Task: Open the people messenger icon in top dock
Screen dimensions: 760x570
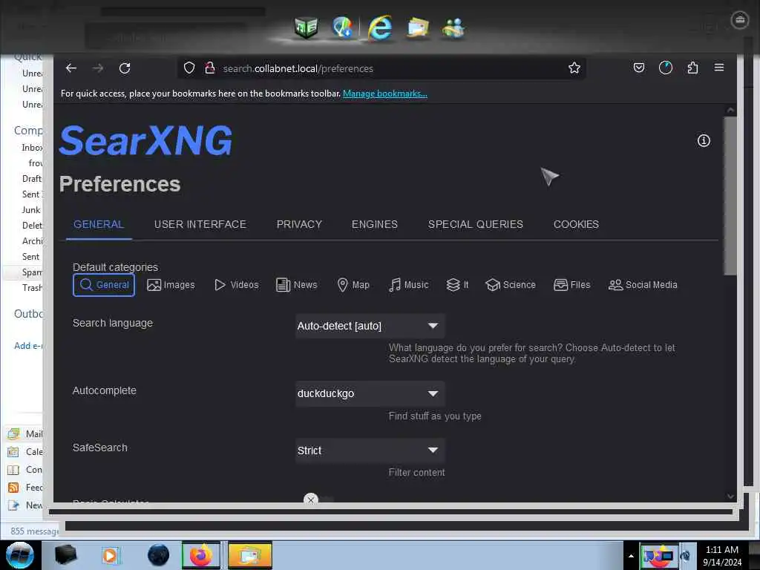Action: click(x=453, y=27)
